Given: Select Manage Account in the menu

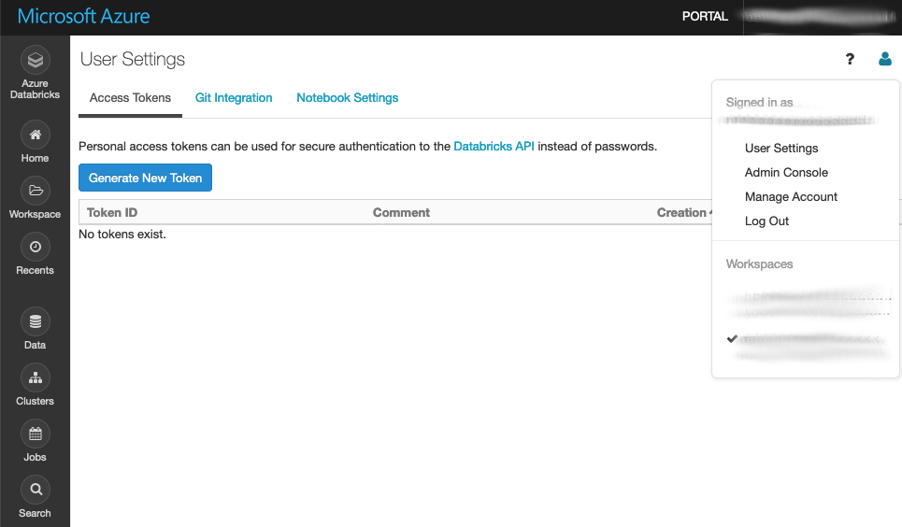Looking at the screenshot, I should pos(791,197).
